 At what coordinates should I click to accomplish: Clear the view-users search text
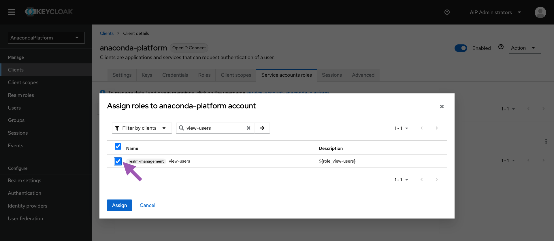pos(248,128)
